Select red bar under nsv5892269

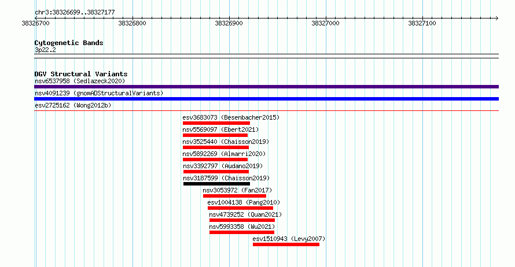pos(215,160)
